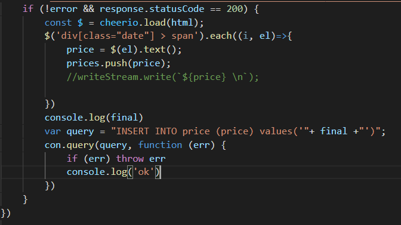The height and width of the screenshot is (225, 401).
Task: Click the 'ok' string in console.log
Action: click(143, 172)
